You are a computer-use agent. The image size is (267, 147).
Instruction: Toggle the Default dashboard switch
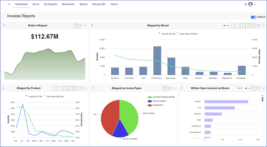tap(254, 17)
